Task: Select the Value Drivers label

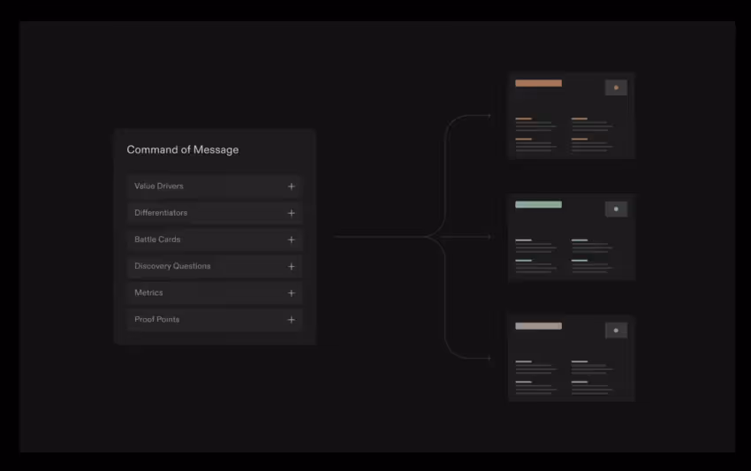Action: coord(158,186)
